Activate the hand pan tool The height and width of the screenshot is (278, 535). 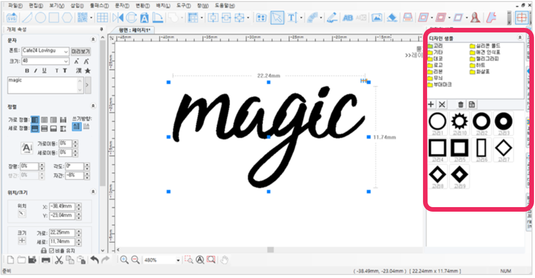(224, 260)
